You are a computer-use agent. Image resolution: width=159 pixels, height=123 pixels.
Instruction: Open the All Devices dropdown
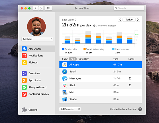click(70, 109)
